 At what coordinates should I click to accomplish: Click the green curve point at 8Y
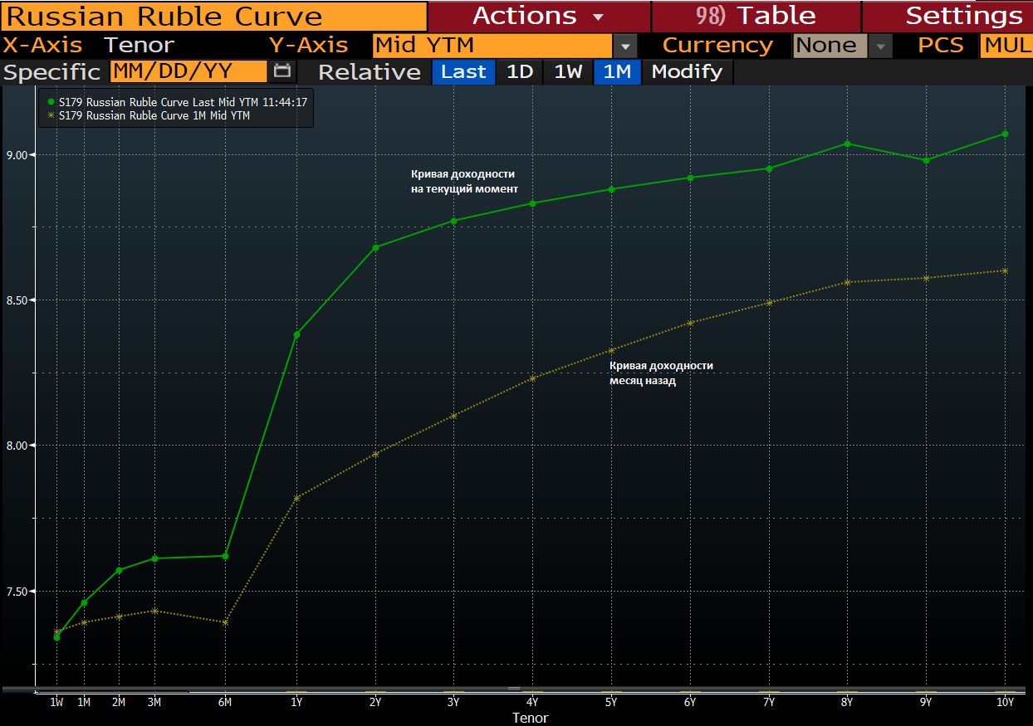click(847, 144)
